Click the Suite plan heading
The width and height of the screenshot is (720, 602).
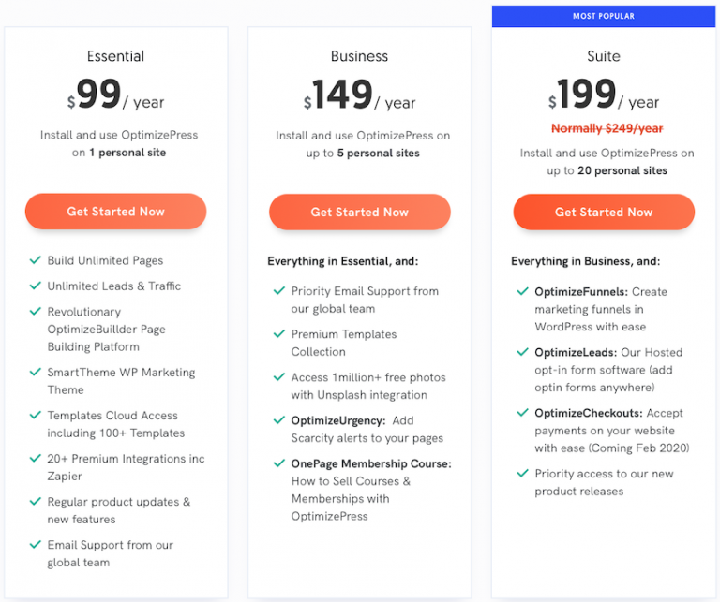click(x=604, y=56)
